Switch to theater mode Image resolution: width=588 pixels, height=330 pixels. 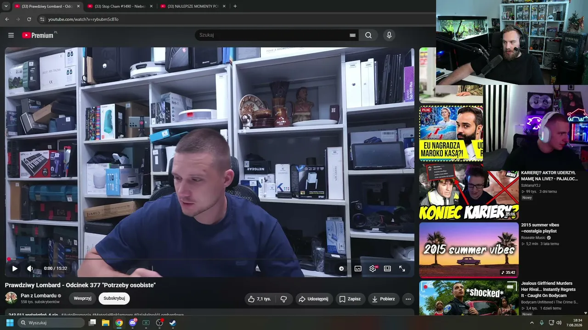387,269
